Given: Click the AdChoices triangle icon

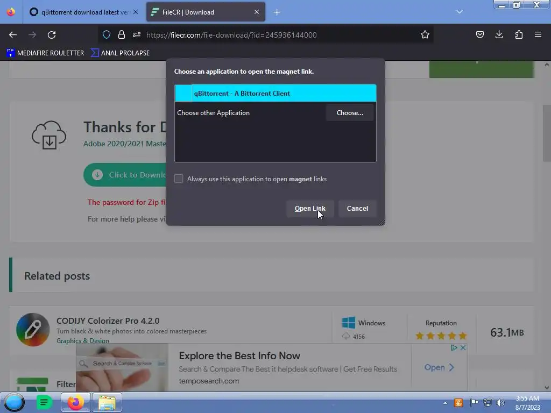Looking at the screenshot, I should (454, 348).
